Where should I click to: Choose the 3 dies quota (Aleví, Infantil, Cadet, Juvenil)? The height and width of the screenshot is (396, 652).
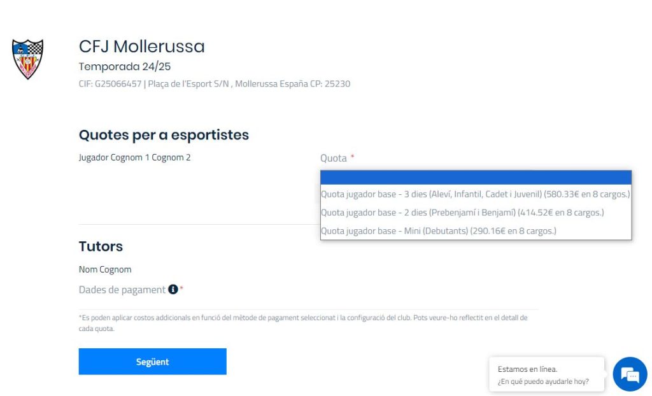[476, 194]
